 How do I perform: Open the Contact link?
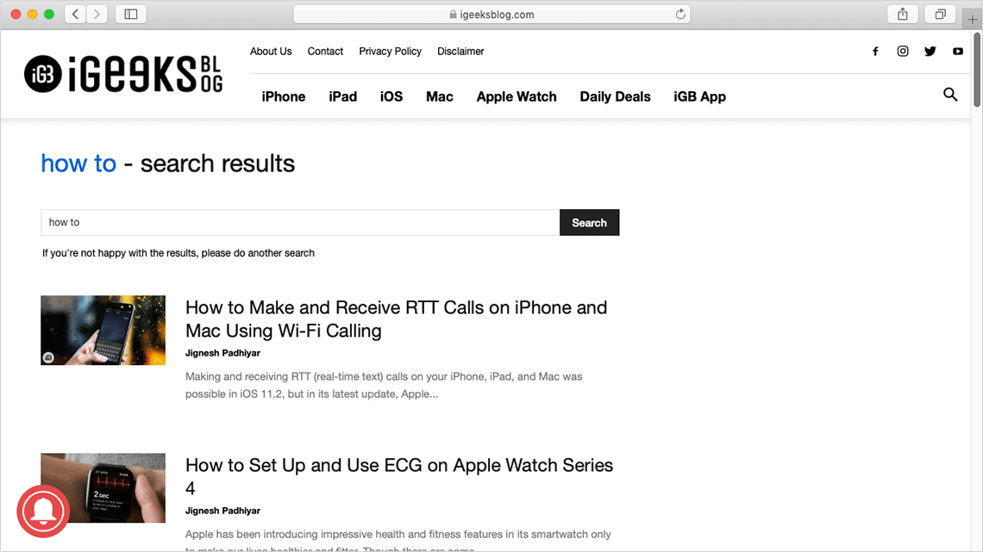coord(325,52)
